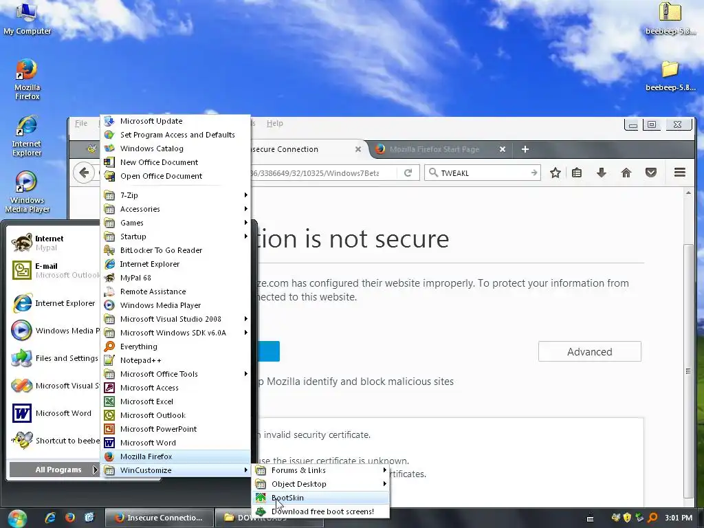Launch MyPal 68 browser from programs list
This screenshot has height=528, width=704.
point(175,278)
